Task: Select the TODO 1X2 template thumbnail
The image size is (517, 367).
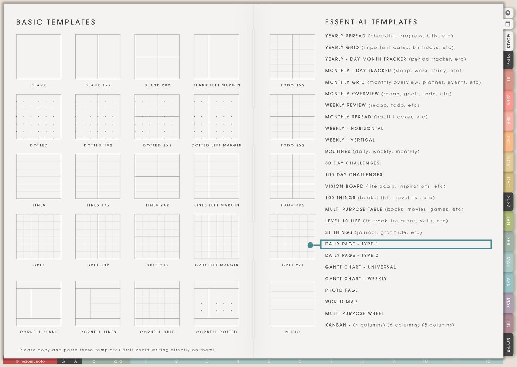Action: click(292, 57)
